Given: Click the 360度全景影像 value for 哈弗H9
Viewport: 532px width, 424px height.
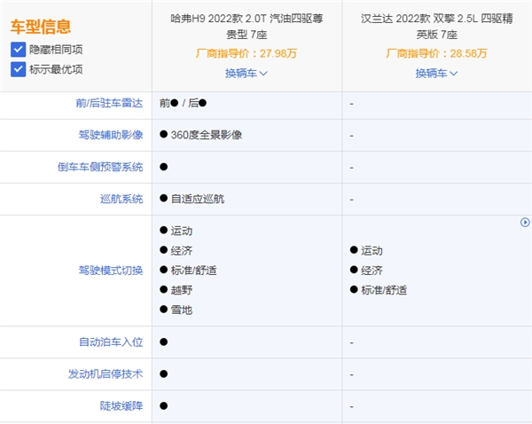Looking at the screenshot, I should click(x=207, y=135).
